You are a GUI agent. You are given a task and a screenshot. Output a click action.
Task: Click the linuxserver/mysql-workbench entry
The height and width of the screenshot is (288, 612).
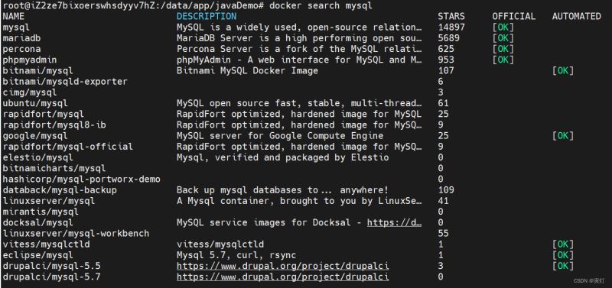click(x=76, y=234)
